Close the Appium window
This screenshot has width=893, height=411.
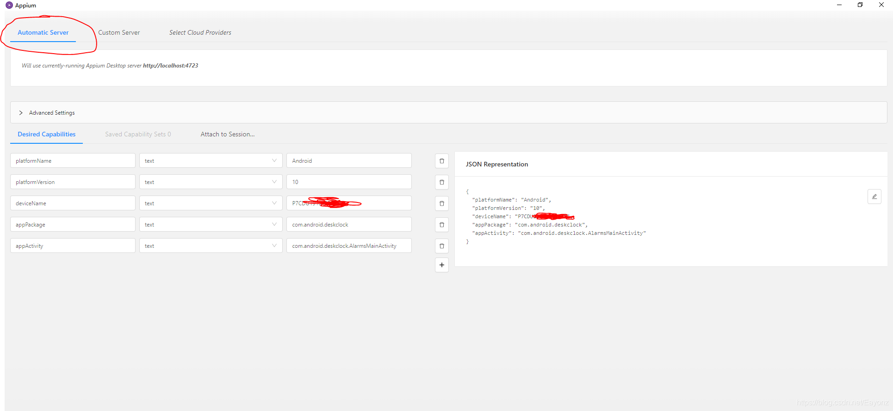pos(881,5)
